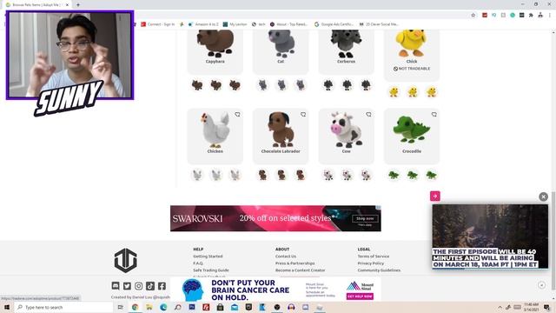556x313 pixels.
Task: Bookmark page with star icon
Action: click(x=473, y=16)
